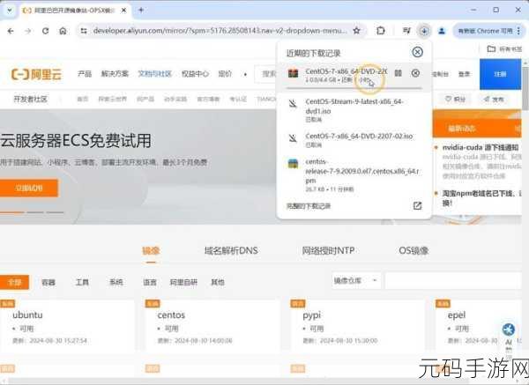The width and height of the screenshot is (529, 385).
Task: Open the centos mirror card
Action: click(212, 325)
